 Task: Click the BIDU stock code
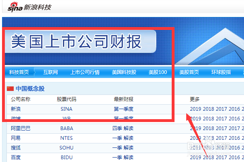click(67, 157)
